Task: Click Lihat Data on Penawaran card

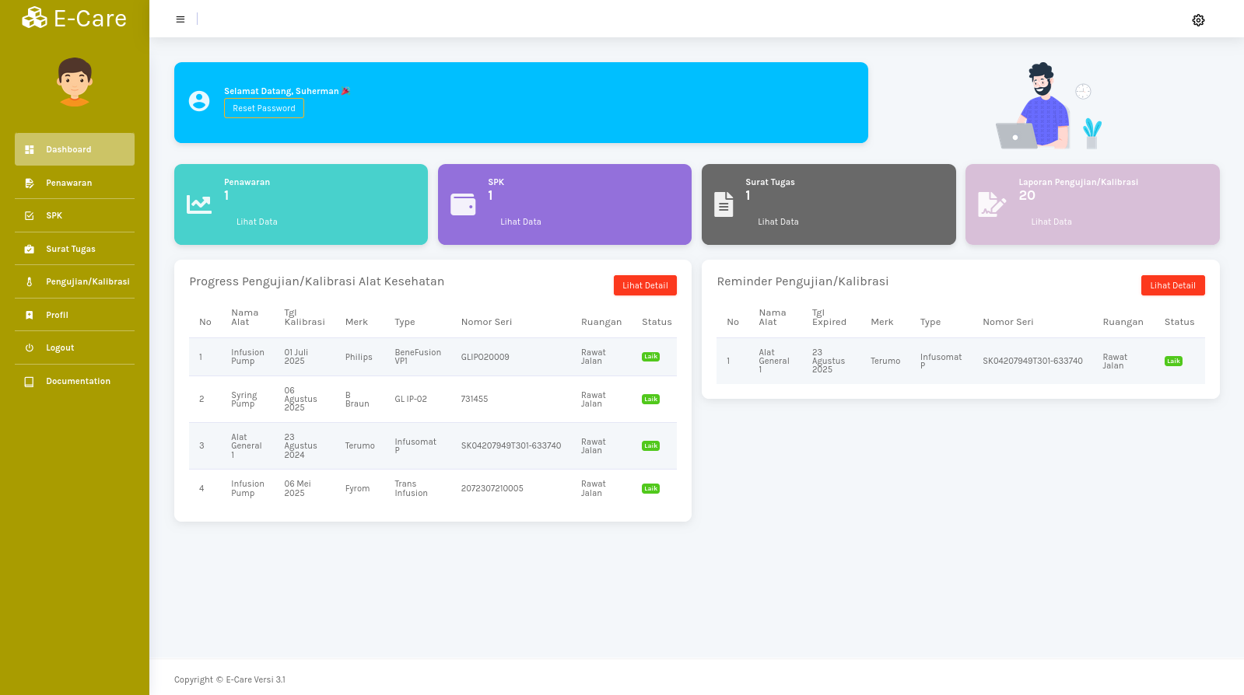Action: (x=257, y=222)
